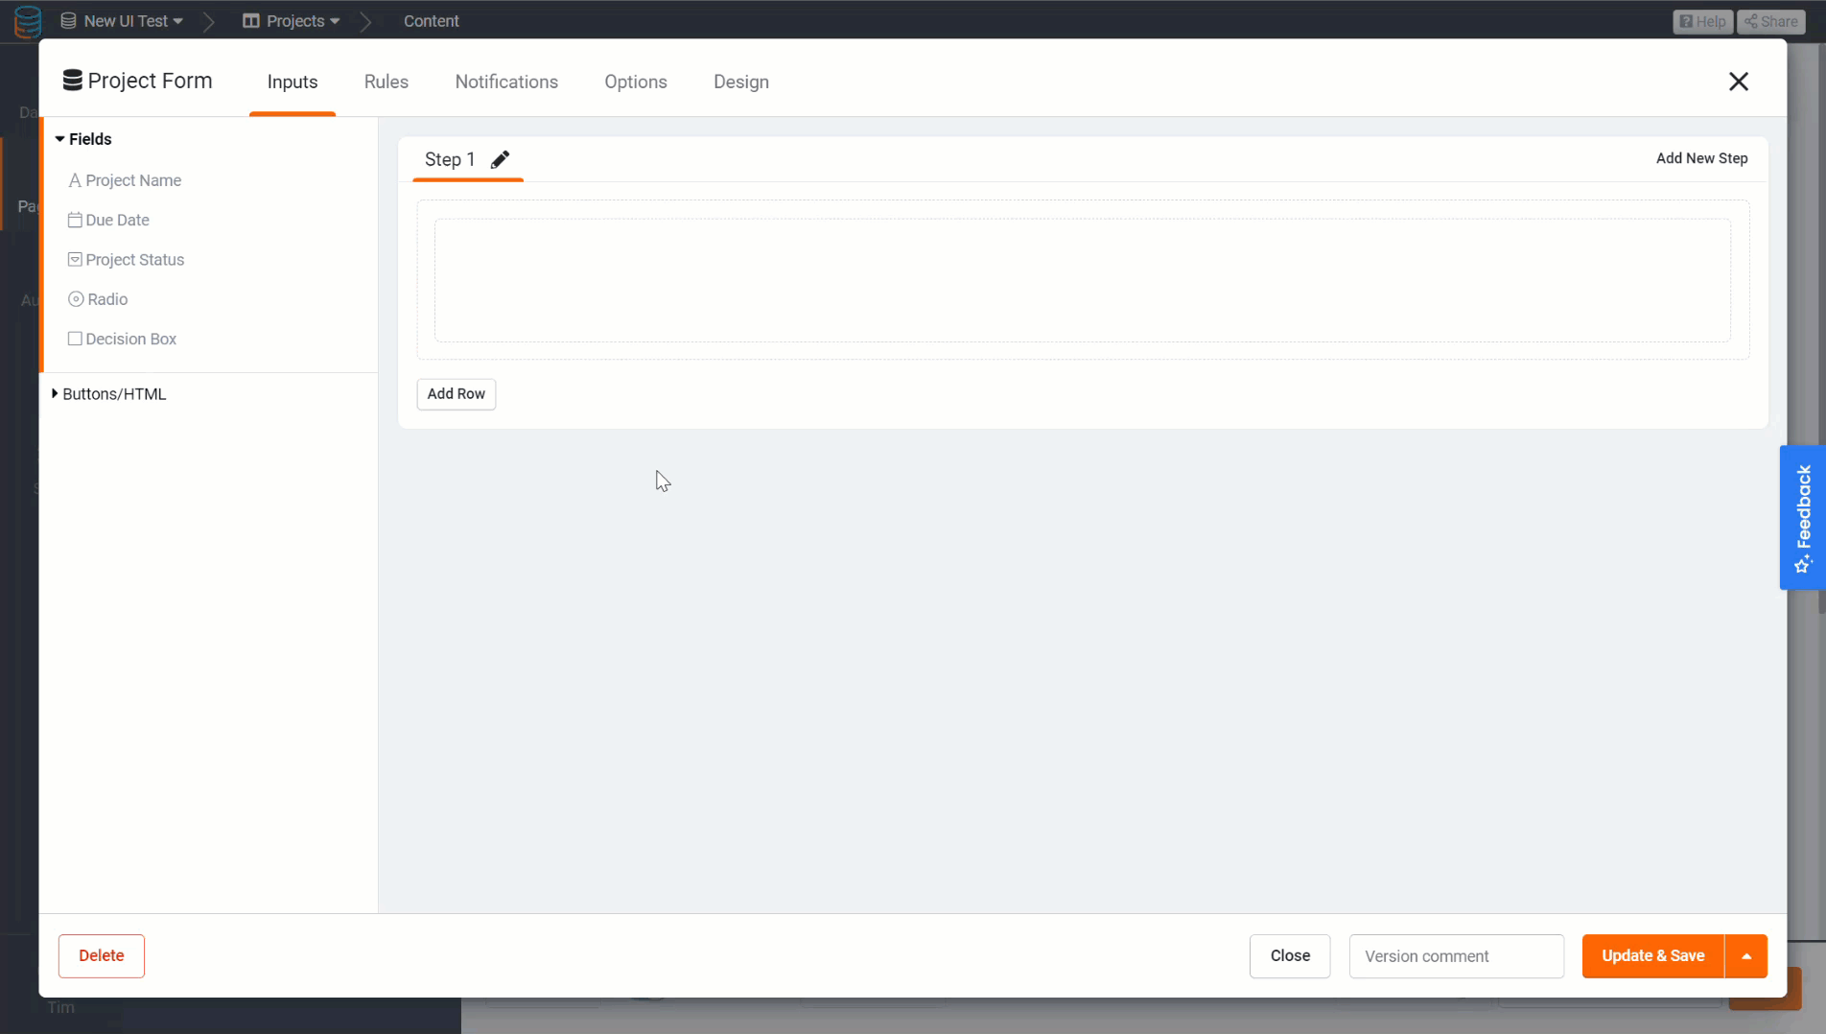
Task: Click the Add Row button
Action: click(456, 394)
